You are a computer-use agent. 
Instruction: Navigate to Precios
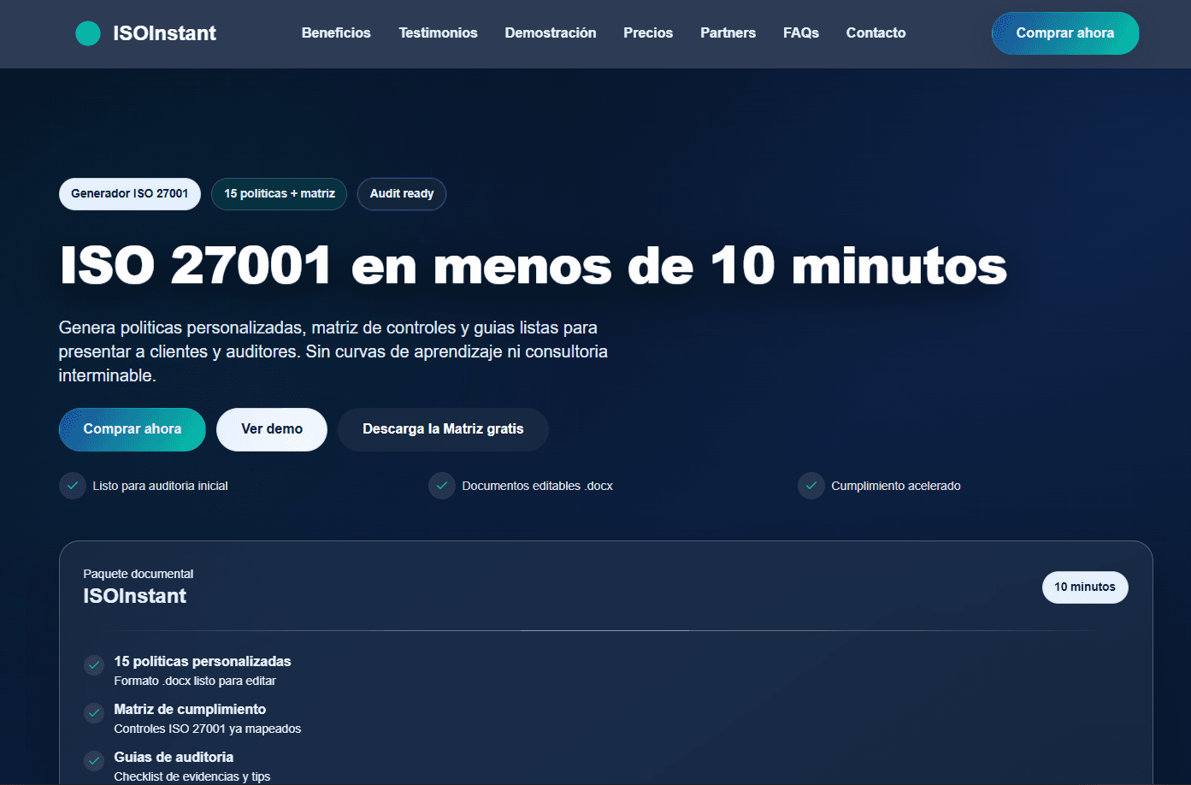(648, 33)
